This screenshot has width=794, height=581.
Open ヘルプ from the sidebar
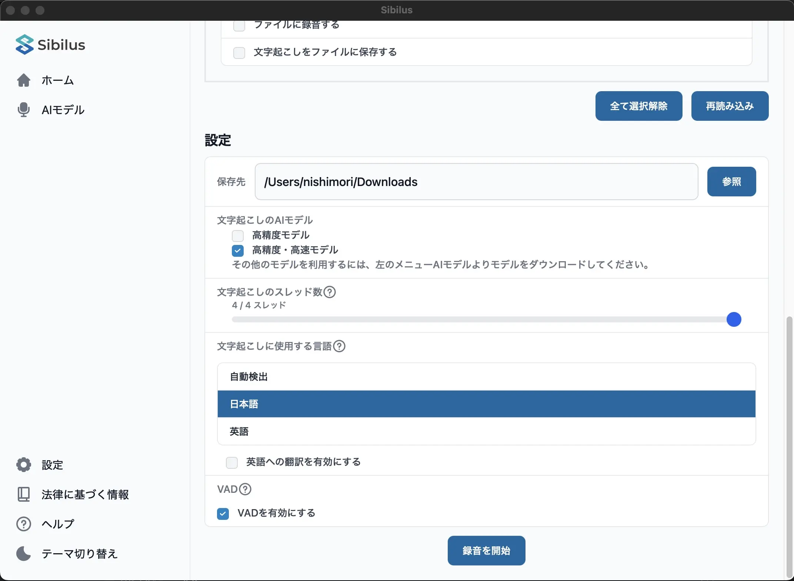(58, 524)
